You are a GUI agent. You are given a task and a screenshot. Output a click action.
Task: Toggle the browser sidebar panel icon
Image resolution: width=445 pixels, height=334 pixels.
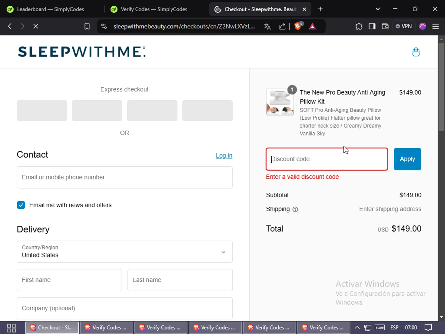372,26
